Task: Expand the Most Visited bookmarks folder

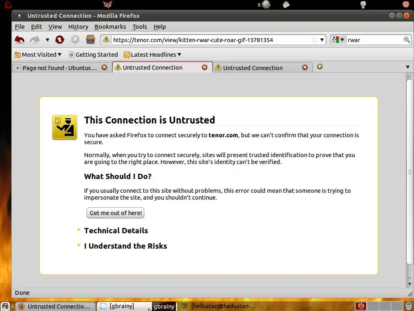Action: coord(38,55)
